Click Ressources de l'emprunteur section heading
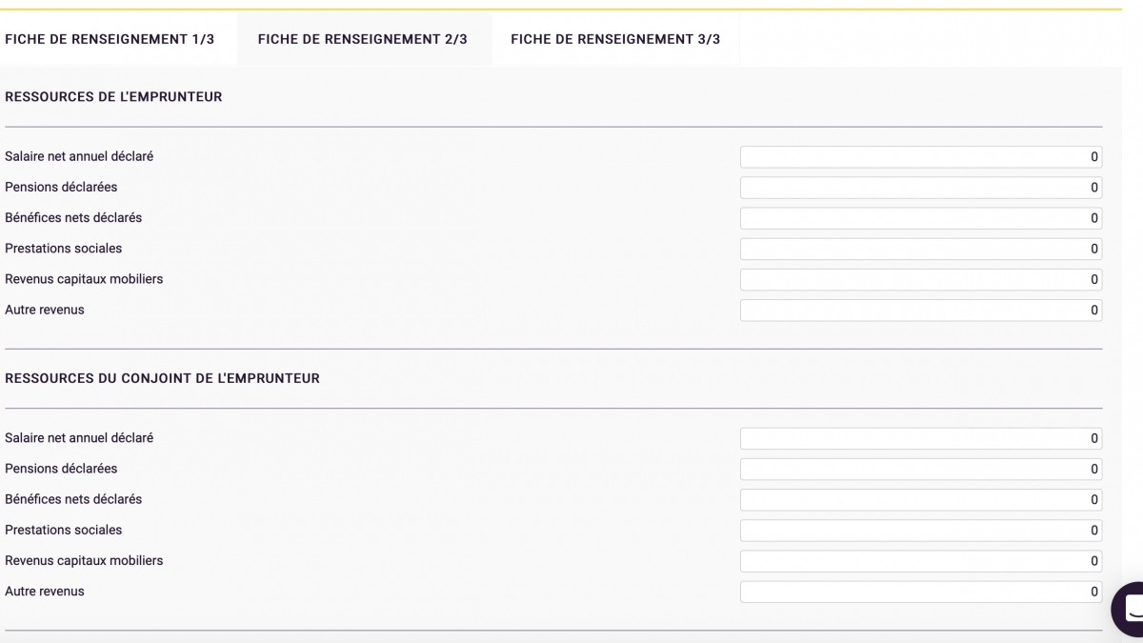Image resolution: width=1143 pixels, height=643 pixels. (x=113, y=97)
